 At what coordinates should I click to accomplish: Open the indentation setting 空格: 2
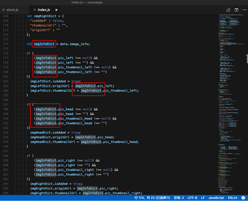click(179, 198)
